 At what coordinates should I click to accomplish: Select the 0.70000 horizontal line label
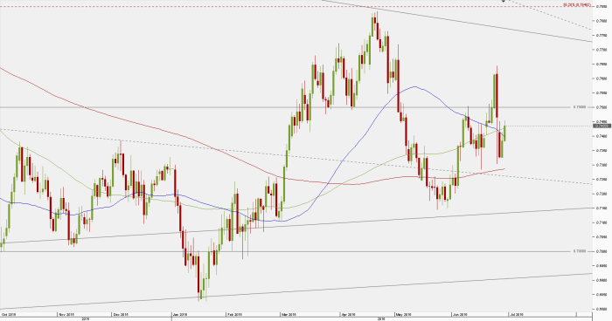coord(580,251)
